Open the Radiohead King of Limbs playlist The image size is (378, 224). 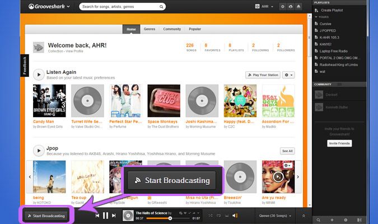tap(338, 64)
